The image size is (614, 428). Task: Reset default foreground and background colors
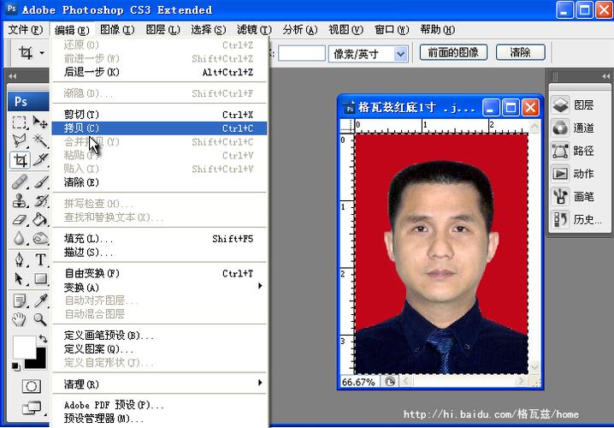coord(15,366)
